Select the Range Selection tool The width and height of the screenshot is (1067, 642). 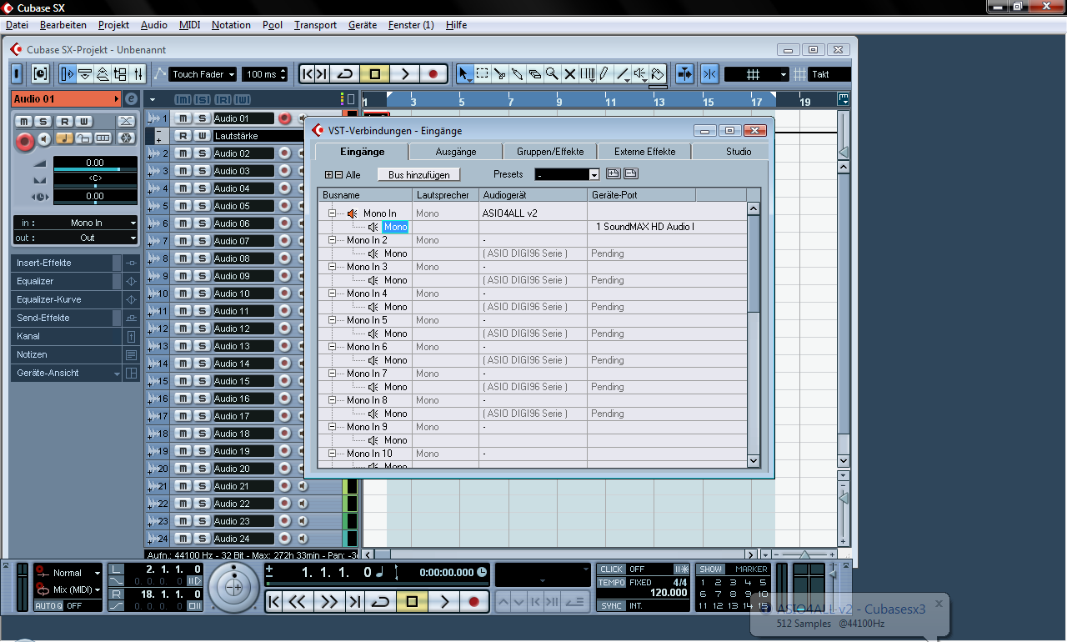[483, 74]
